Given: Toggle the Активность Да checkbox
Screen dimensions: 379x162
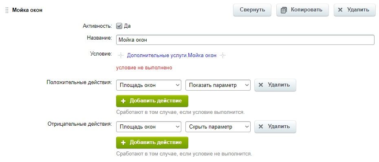Looking at the screenshot, I should click(x=119, y=26).
